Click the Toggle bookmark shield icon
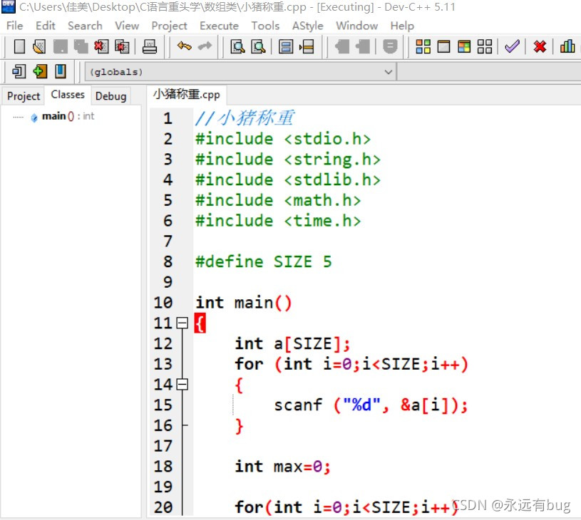This screenshot has width=581, height=520. click(390, 47)
